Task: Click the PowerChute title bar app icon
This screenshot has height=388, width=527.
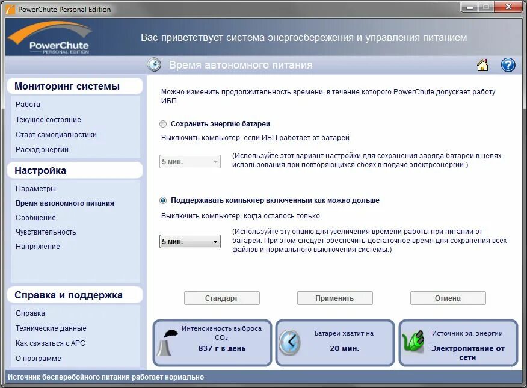Action: [11, 9]
